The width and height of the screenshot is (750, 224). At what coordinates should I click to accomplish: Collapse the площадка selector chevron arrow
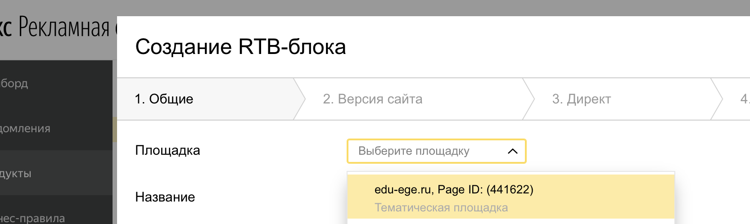pyautogui.click(x=512, y=151)
